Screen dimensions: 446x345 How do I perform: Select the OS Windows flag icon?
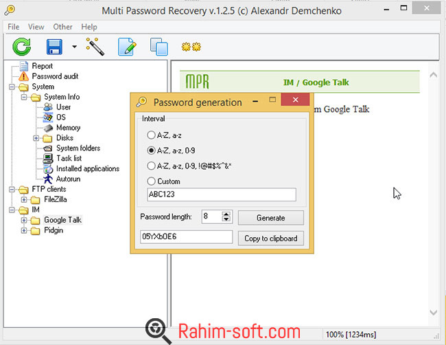pyautogui.click(x=48, y=118)
